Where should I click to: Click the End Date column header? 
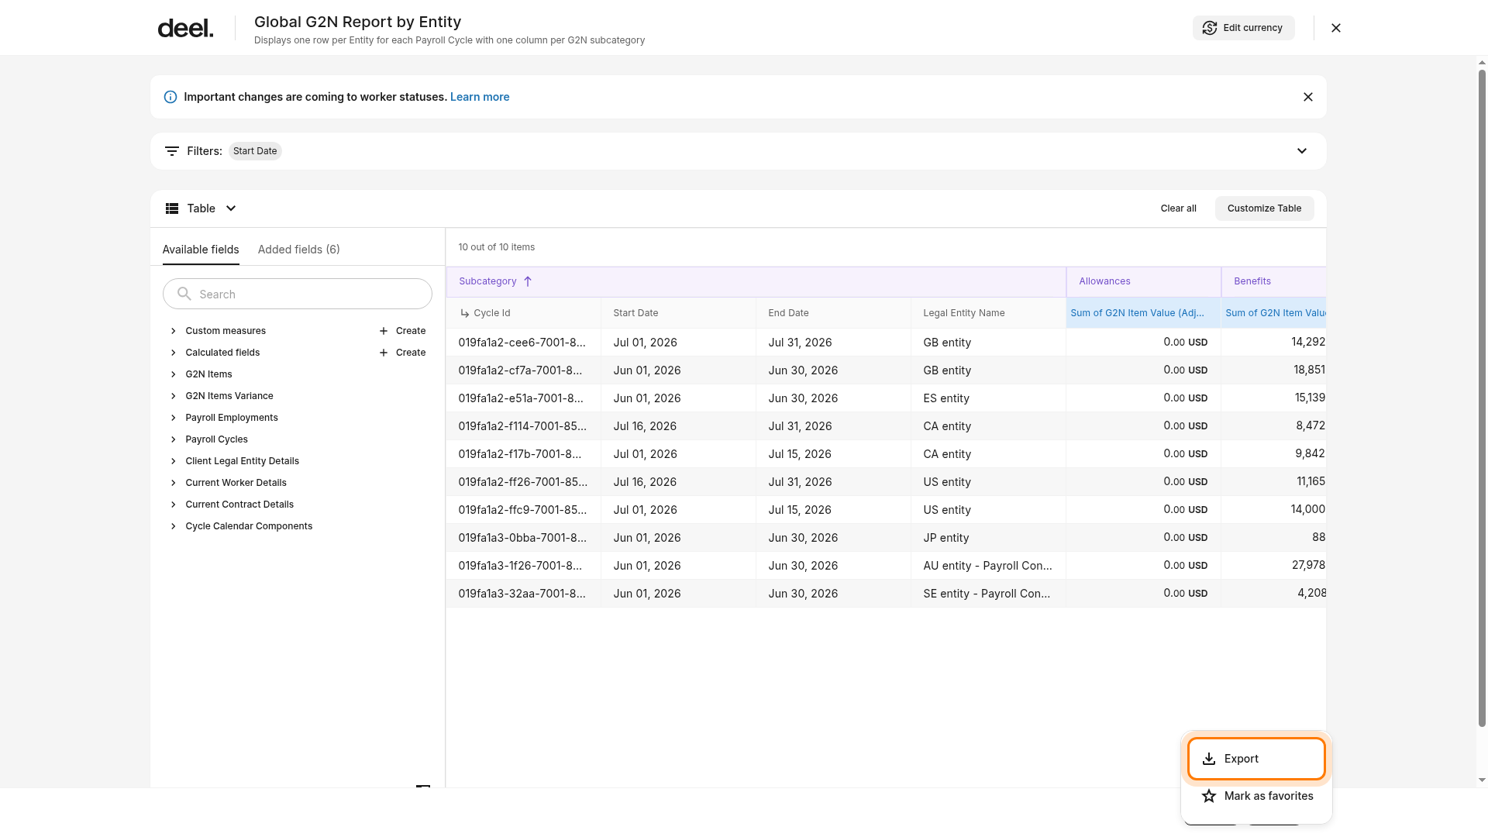(x=833, y=313)
